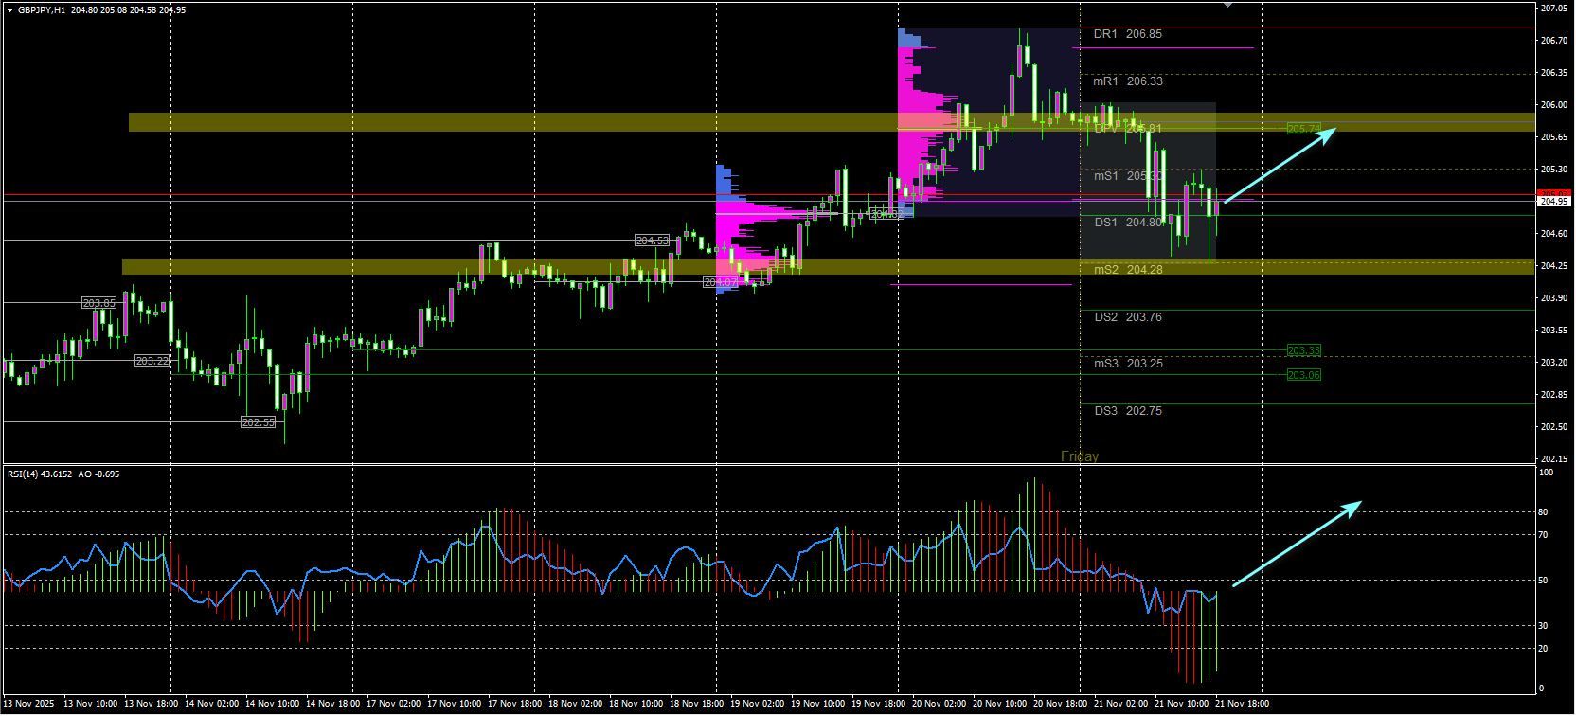This screenshot has height=716, width=1576.
Task: Click the white 204.95 current price tag
Action: pos(1554,202)
